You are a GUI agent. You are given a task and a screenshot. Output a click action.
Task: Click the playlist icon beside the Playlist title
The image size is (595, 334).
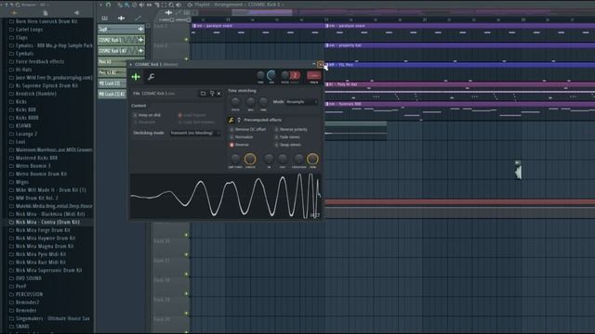[190, 5]
